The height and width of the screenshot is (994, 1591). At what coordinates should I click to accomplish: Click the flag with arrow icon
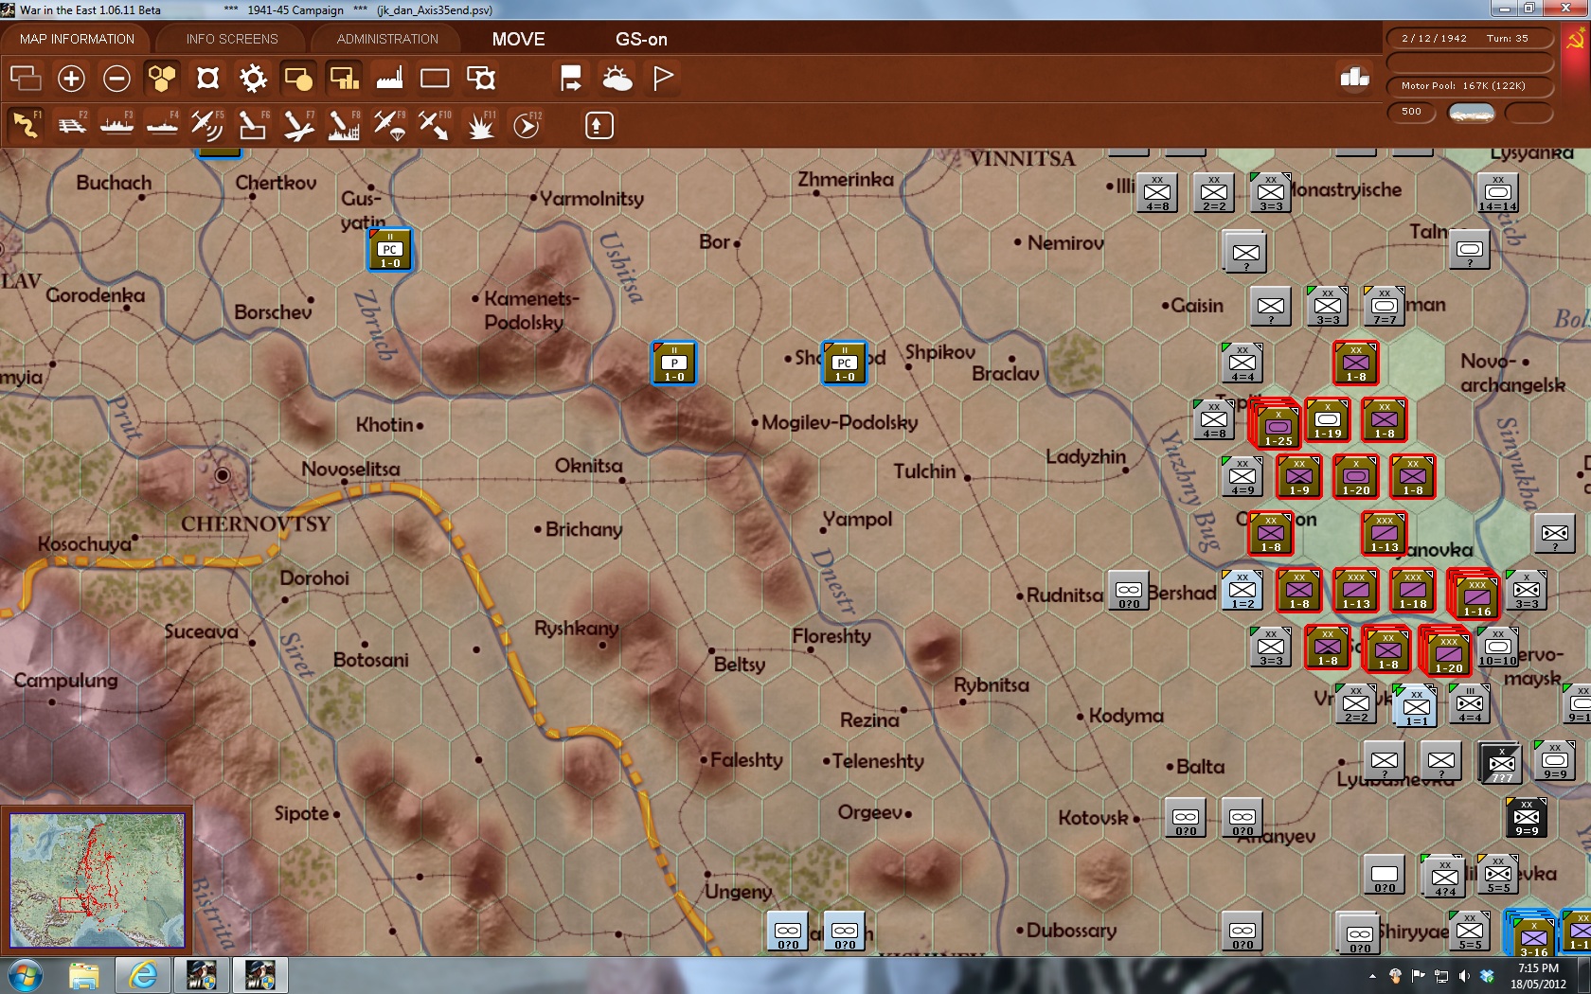(571, 79)
